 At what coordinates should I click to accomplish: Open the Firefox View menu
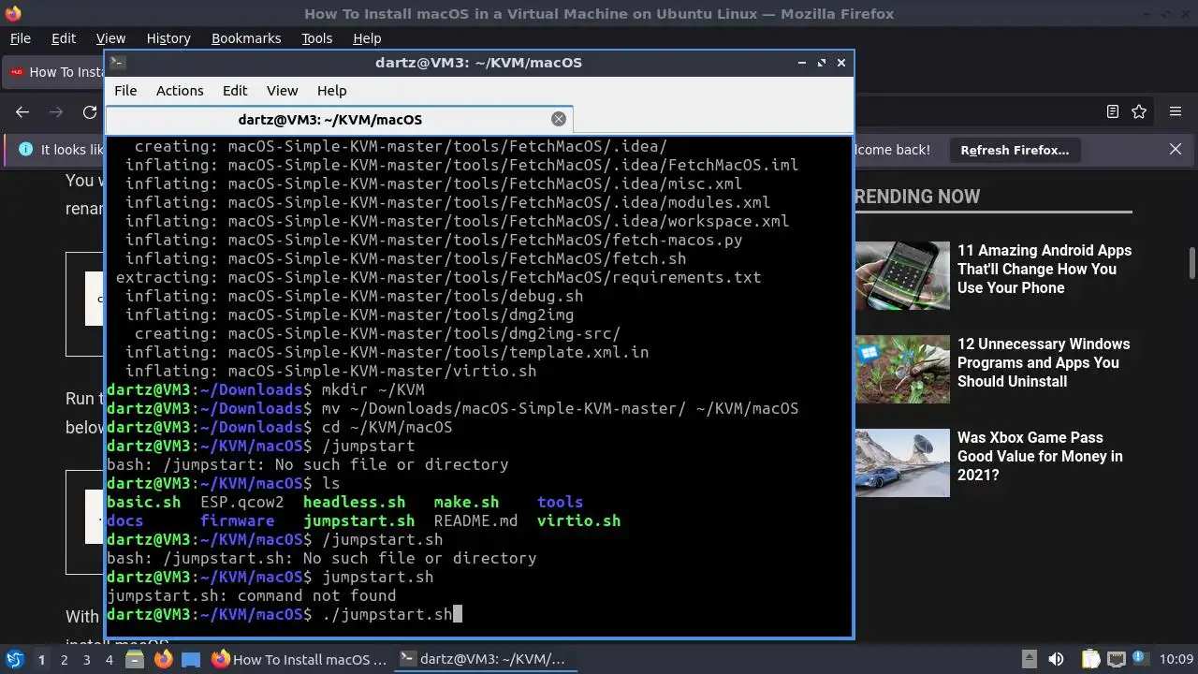(110, 38)
